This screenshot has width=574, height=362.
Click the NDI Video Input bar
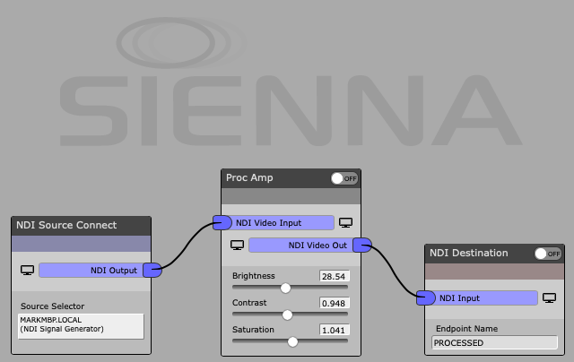point(283,223)
